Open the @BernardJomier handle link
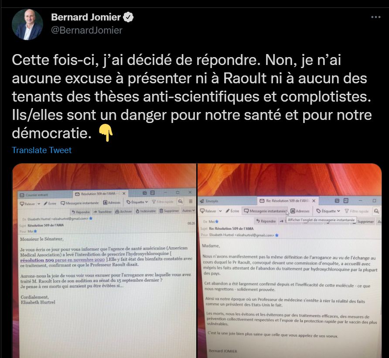 coord(87,30)
